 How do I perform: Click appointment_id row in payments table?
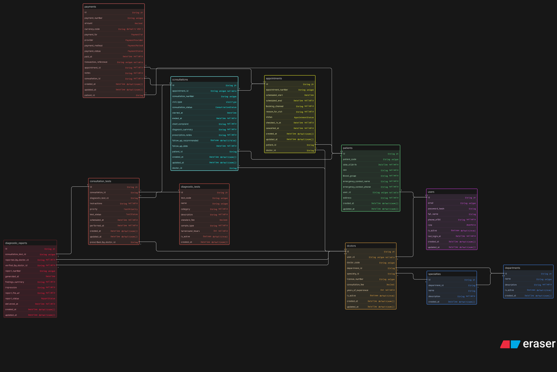point(114,68)
